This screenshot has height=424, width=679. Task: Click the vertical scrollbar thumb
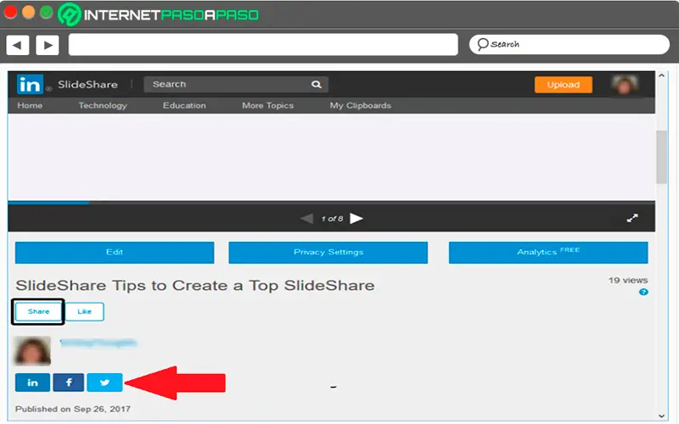pyautogui.click(x=661, y=157)
